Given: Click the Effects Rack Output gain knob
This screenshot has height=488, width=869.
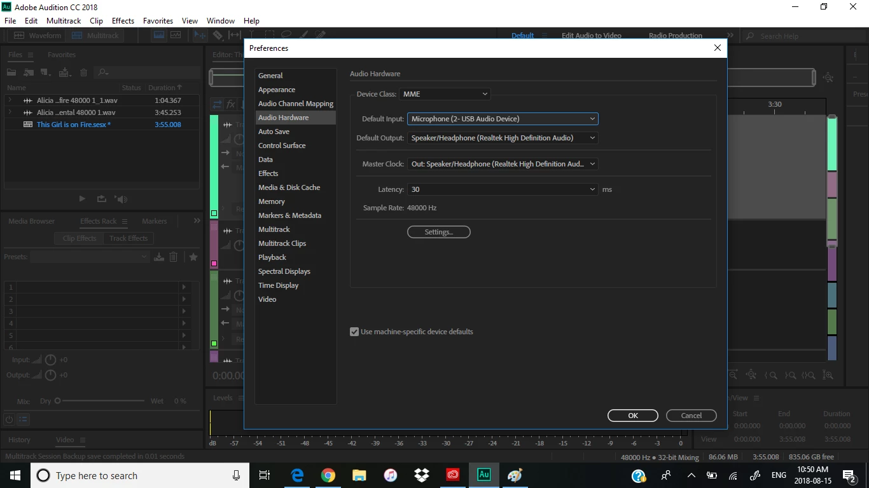Looking at the screenshot, I should [x=51, y=375].
